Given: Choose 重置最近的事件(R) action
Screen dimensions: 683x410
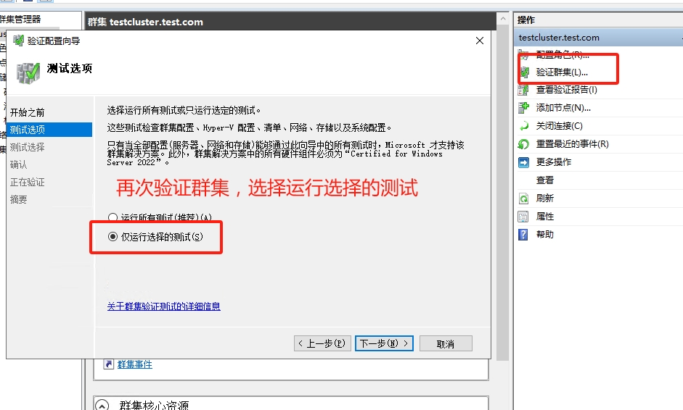Looking at the screenshot, I should 573,144.
